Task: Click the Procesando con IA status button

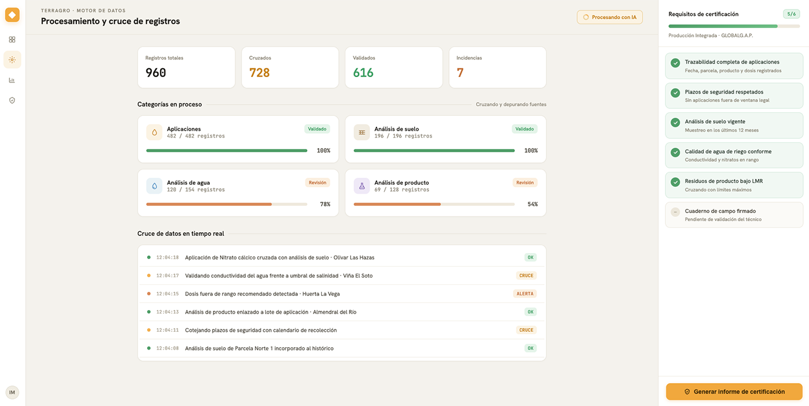Action: (610, 18)
